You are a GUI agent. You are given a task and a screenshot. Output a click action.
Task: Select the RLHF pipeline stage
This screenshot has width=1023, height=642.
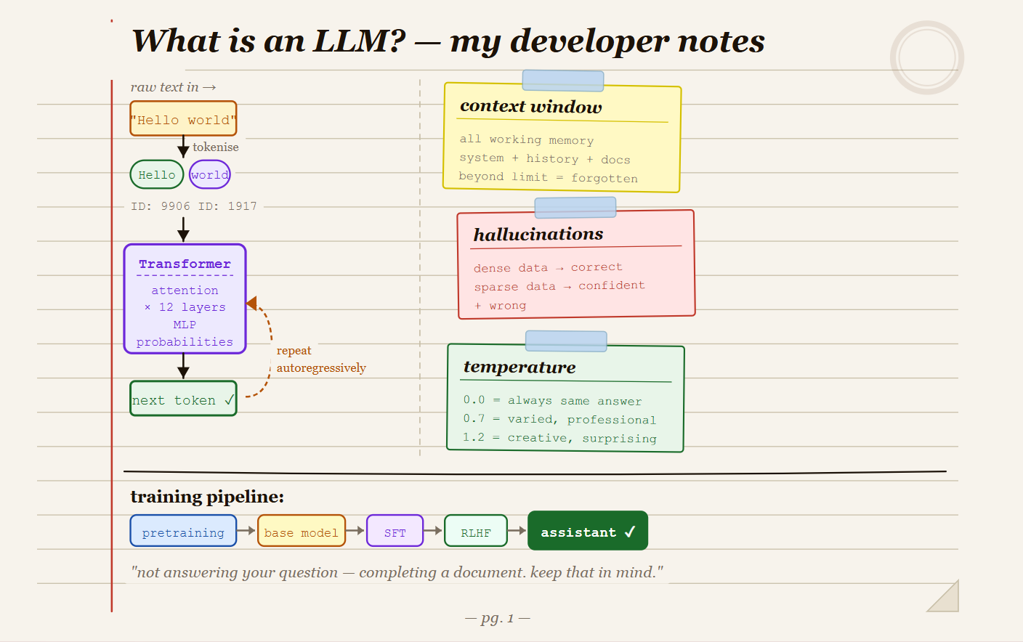point(475,531)
